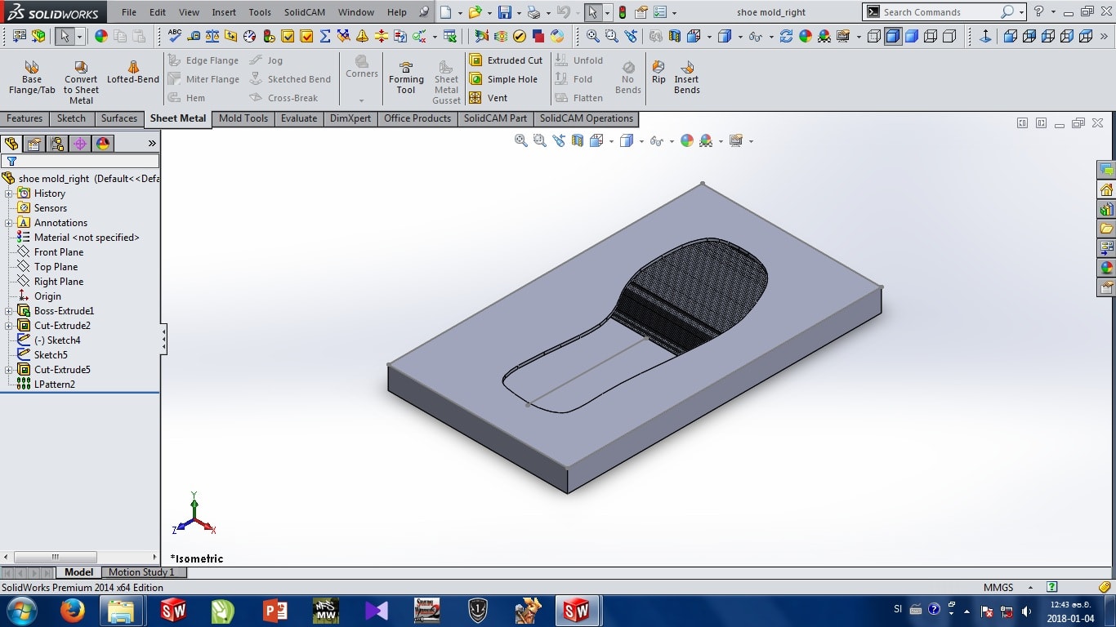Open the SolidWorks Resources home task pane tab
The width and height of the screenshot is (1116, 627).
tap(1107, 189)
